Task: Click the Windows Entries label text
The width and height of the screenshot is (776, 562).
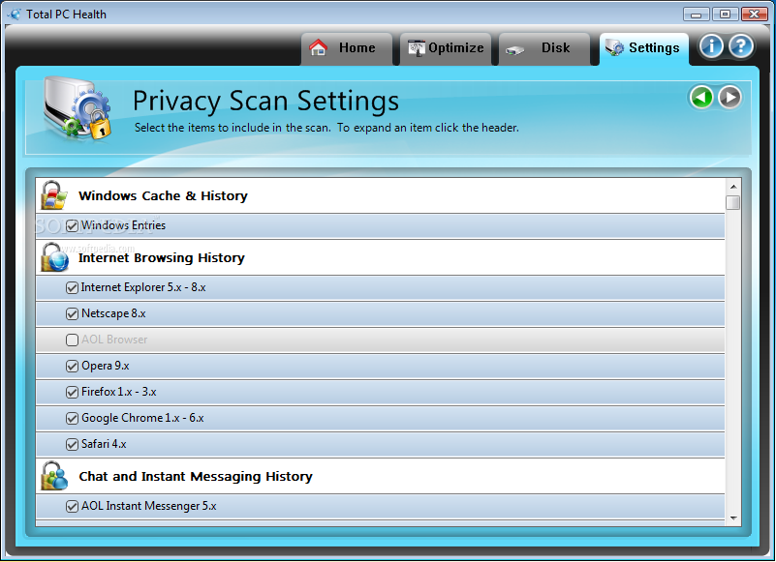Action: pyautogui.click(x=123, y=225)
